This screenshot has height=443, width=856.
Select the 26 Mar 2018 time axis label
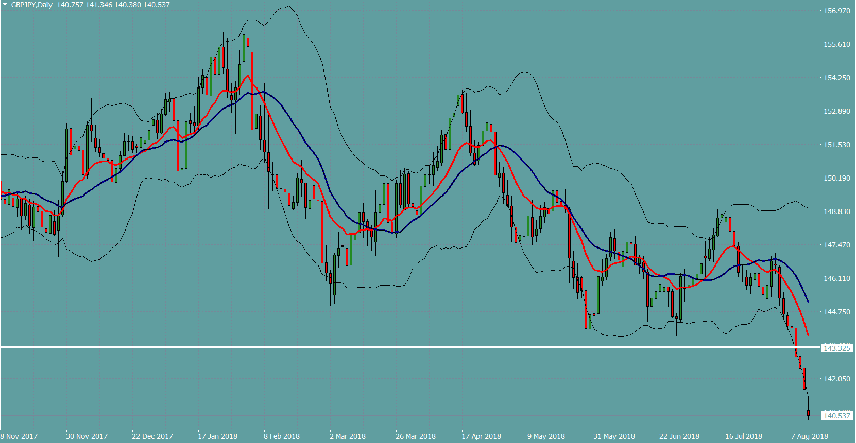coord(416,436)
